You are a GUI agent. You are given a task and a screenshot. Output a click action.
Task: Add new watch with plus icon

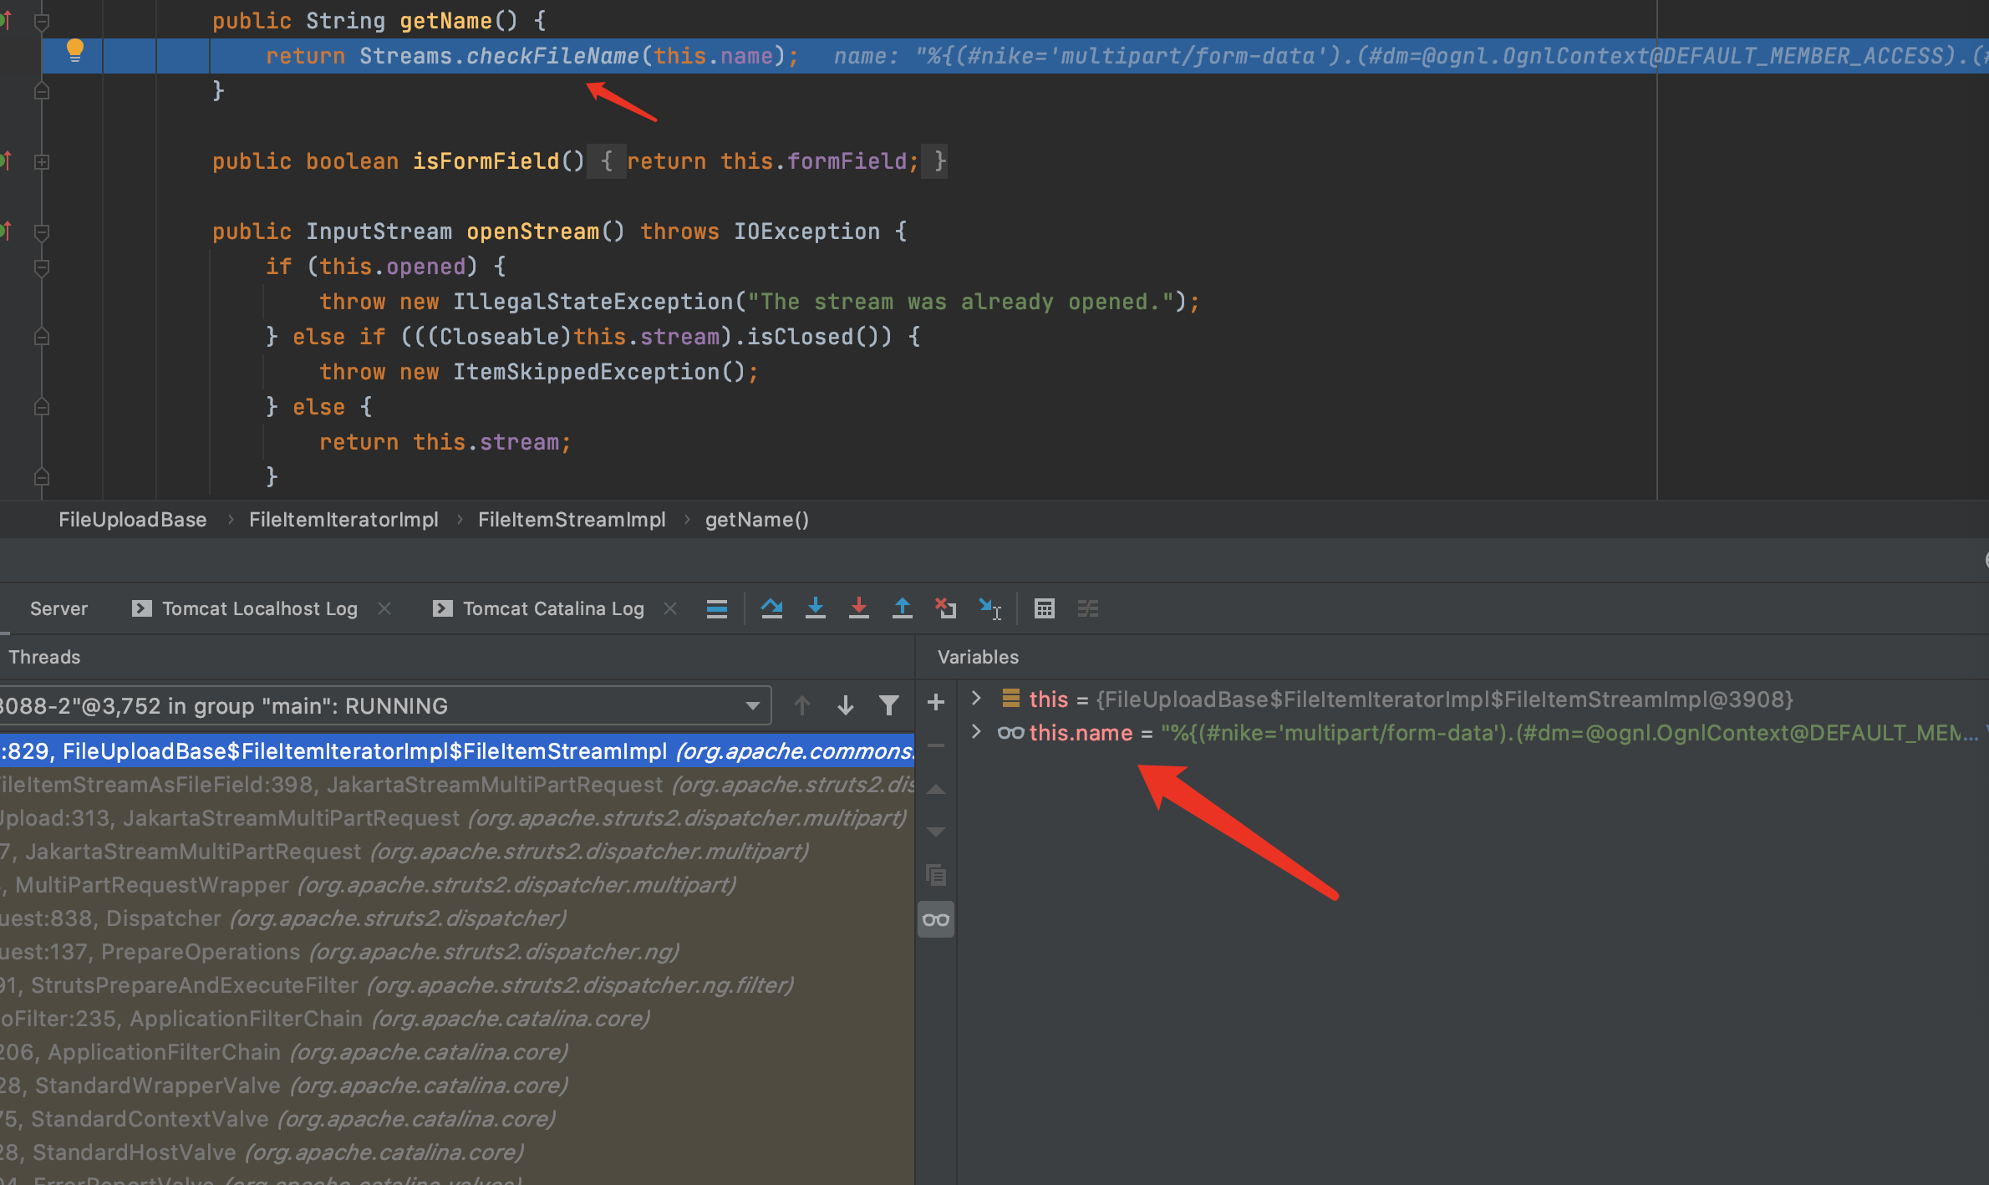pyautogui.click(x=936, y=703)
